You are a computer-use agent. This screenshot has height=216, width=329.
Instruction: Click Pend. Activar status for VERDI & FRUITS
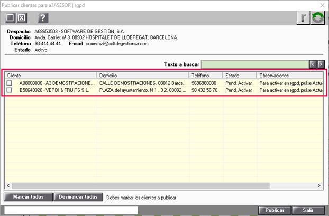tap(239, 90)
